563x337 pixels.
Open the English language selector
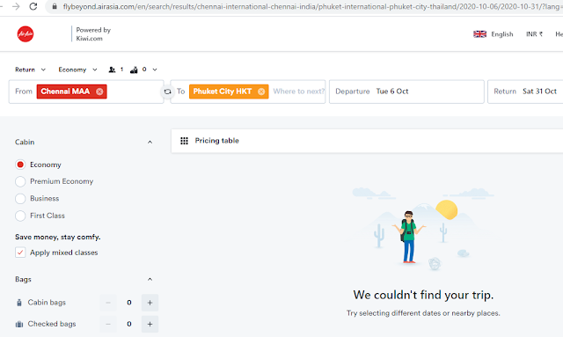click(x=494, y=34)
